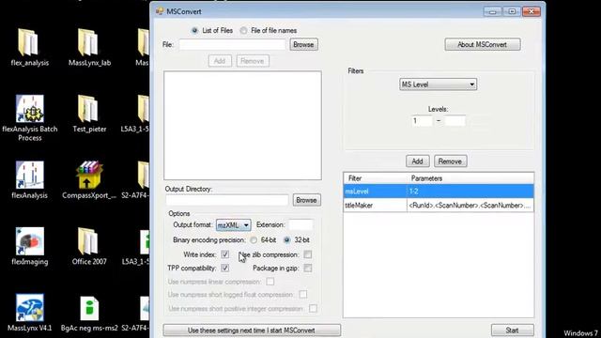Viewport: 601px width, 338px height.
Task: Toggle numpress short positive integer compression checkbox
Action: coord(313,309)
